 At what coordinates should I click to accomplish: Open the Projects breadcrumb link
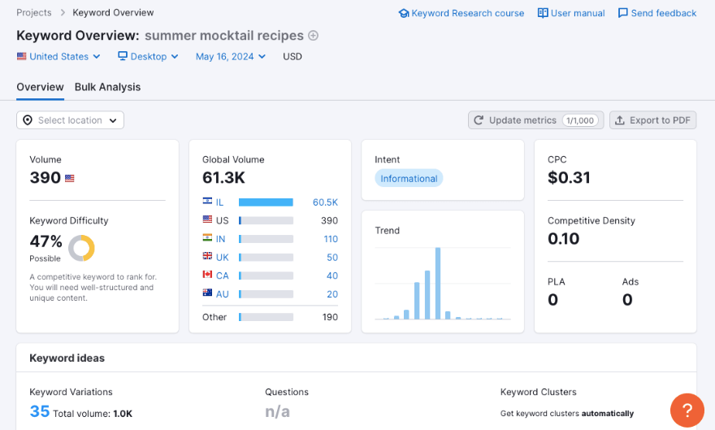(34, 13)
